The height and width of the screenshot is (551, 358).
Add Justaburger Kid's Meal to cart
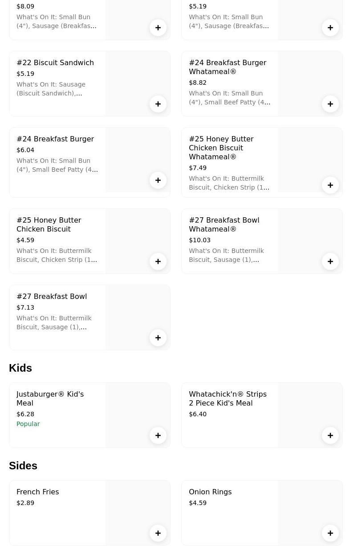(x=158, y=435)
